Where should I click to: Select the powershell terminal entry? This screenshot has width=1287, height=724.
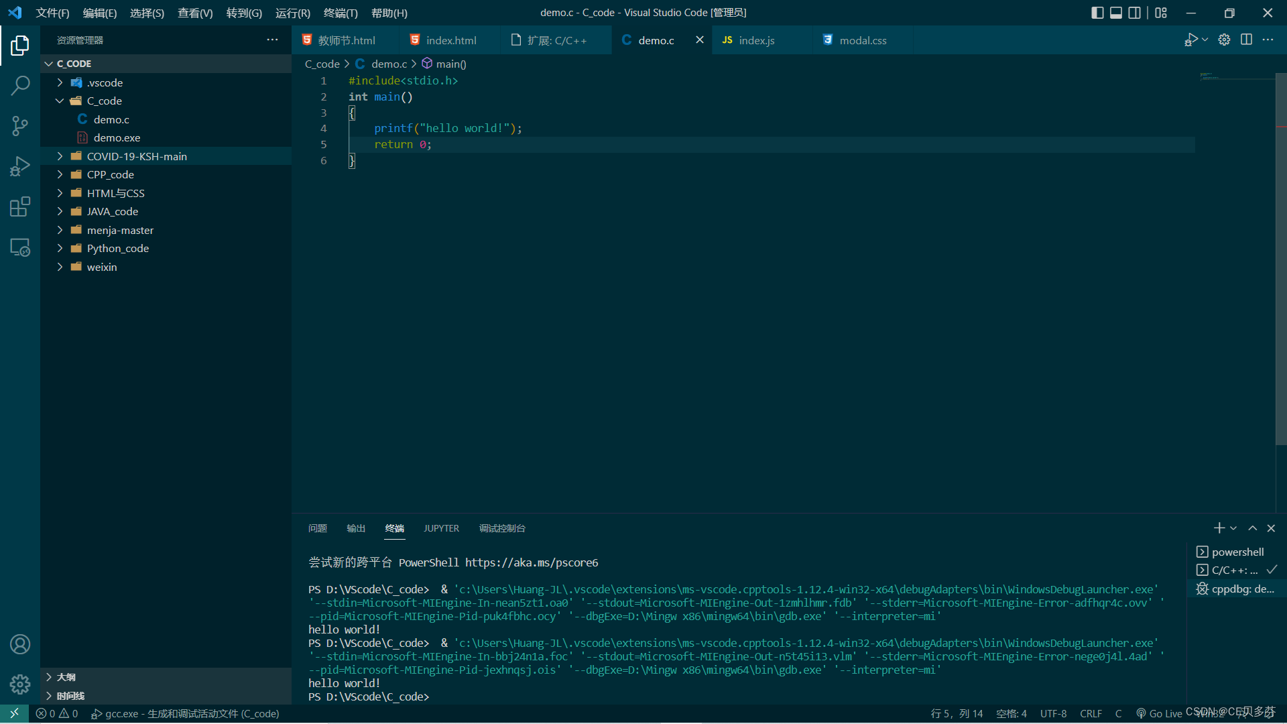pyautogui.click(x=1237, y=552)
